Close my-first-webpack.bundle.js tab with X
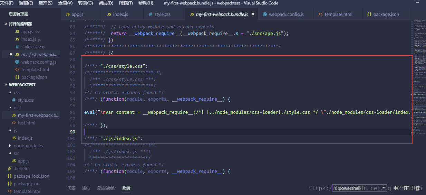The width and height of the screenshot is (426, 195). (x=253, y=15)
